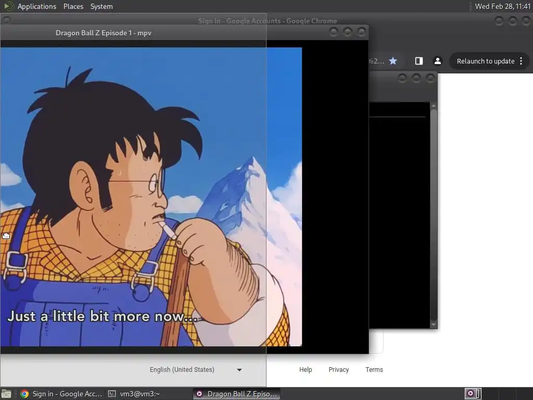Close the mpv Dragon Ball Z window
Screen dimensions: 533x400
click(362, 32)
